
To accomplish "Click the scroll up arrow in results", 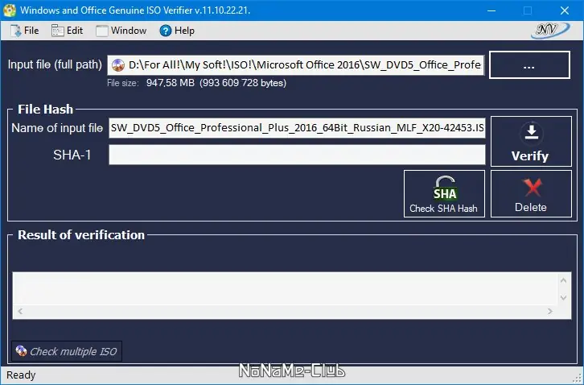I will (563, 280).
